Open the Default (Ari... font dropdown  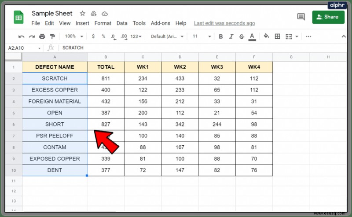[167, 37]
